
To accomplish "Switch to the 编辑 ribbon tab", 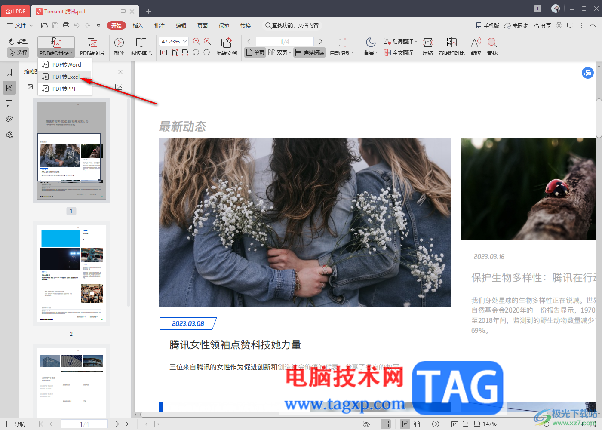I will coord(181,25).
